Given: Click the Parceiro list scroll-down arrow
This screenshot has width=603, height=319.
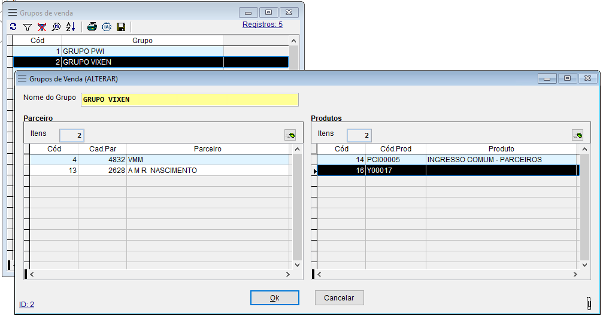Looking at the screenshot, I should pos(296,264).
